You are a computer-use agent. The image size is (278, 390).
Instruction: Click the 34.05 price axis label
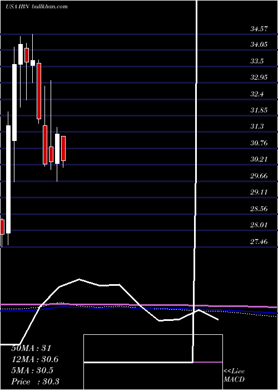coord(259,45)
